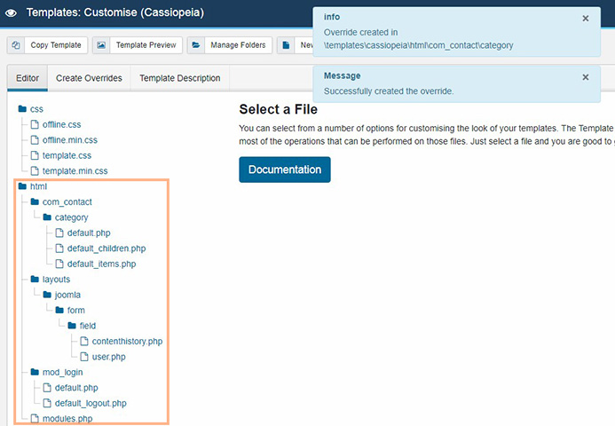Click the file icon next to user.php
The width and height of the screenshot is (615, 426).
pos(84,357)
